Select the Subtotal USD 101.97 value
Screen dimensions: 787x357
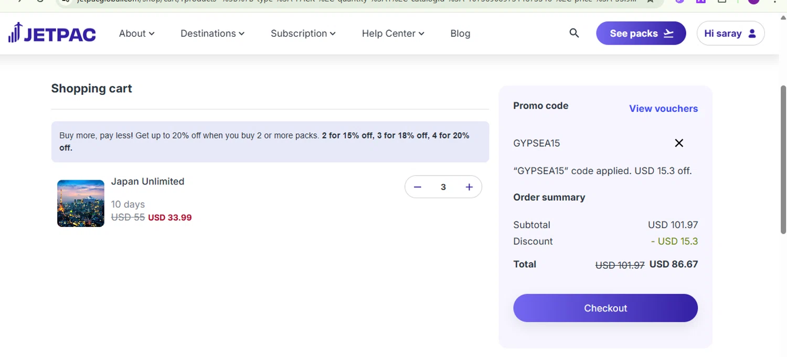click(673, 225)
